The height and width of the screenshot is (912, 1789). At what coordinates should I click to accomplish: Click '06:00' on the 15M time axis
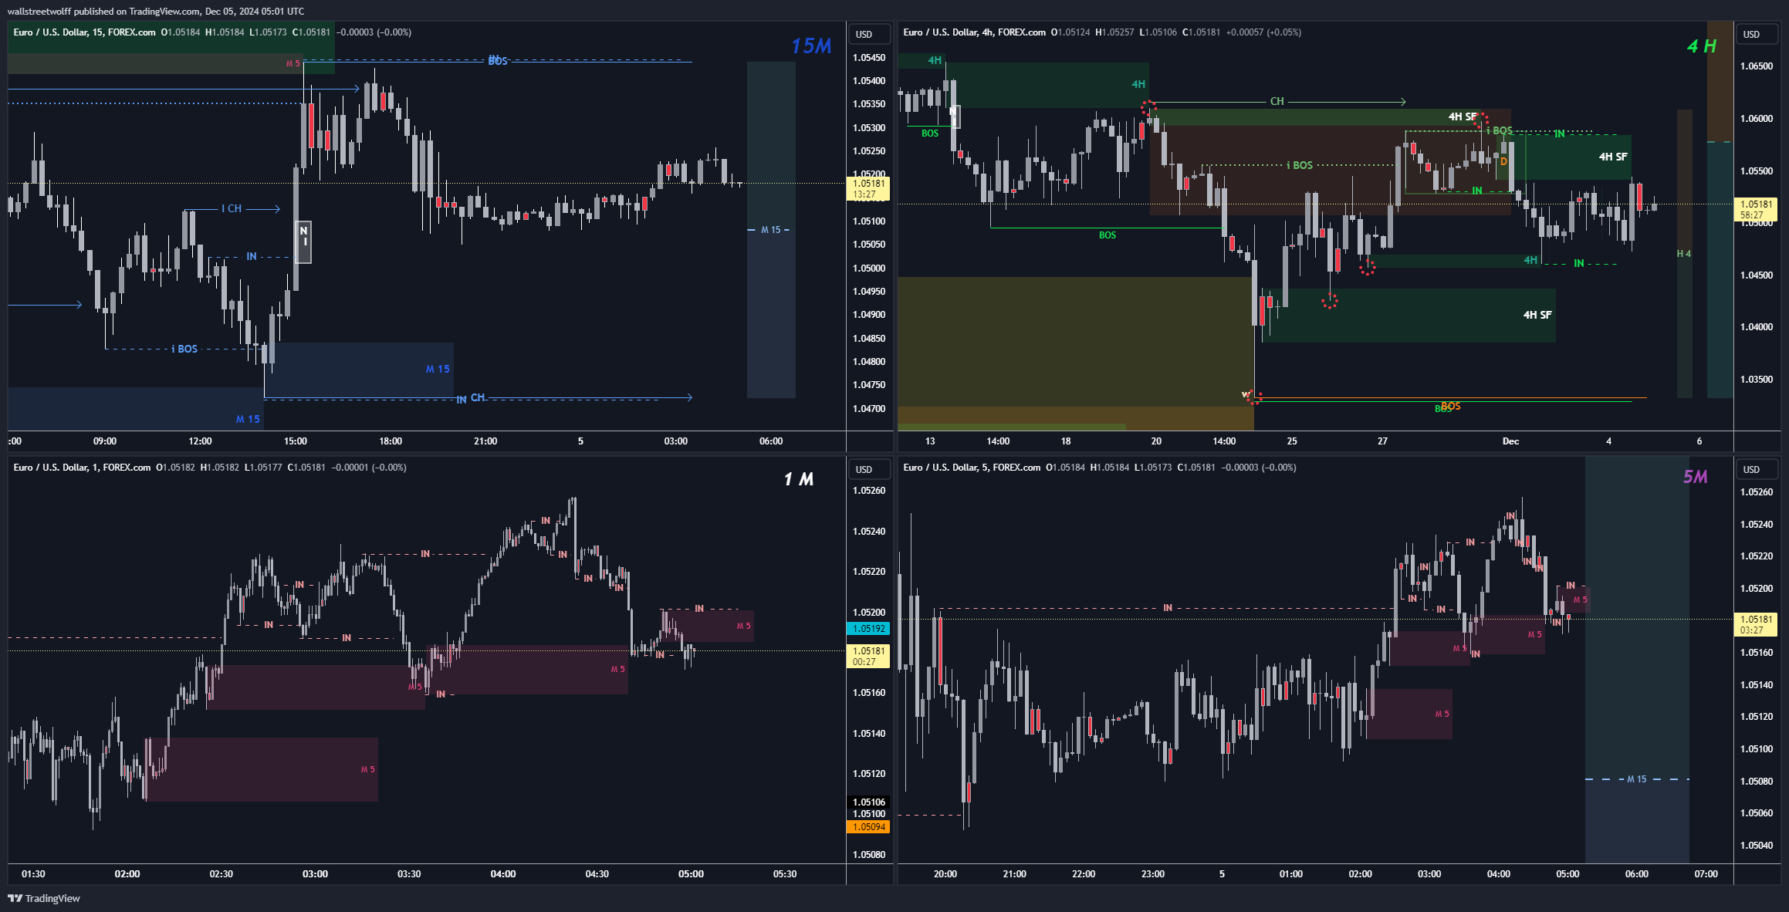coord(771,441)
